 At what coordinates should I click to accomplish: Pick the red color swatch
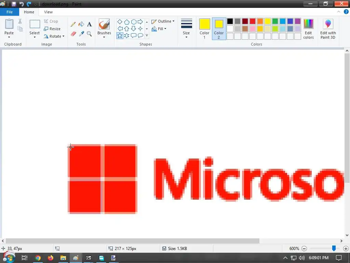pos(253,21)
